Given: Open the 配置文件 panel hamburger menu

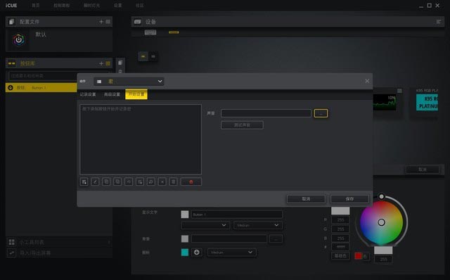Looking at the screenshot, I should pyautogui.click(x=108, y=22).
